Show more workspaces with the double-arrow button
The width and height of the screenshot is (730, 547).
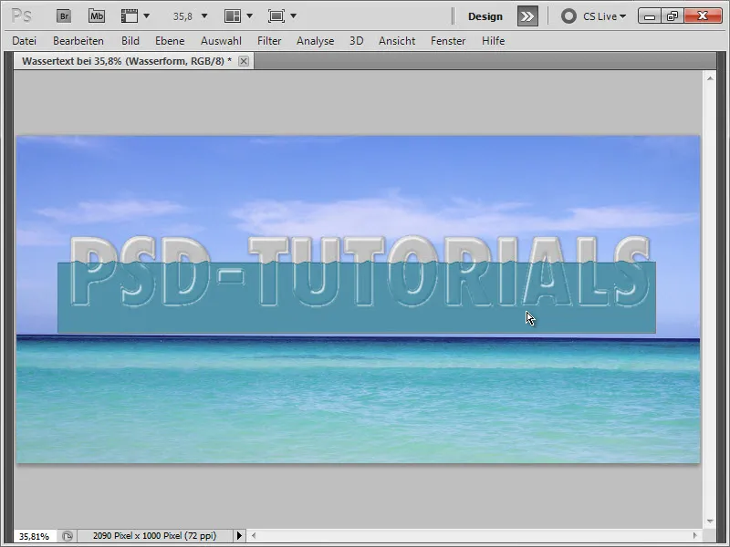(x=527, y=16)
